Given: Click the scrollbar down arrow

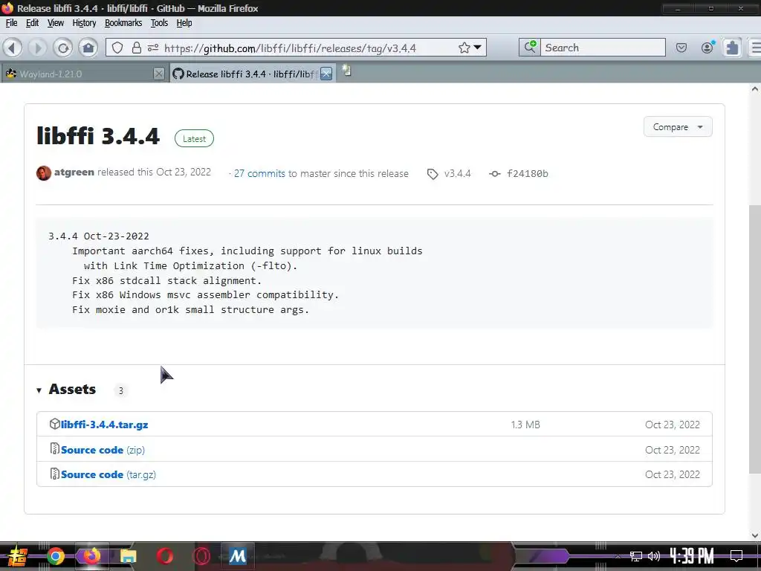Looking at the screenshot, I should point(755,535).
